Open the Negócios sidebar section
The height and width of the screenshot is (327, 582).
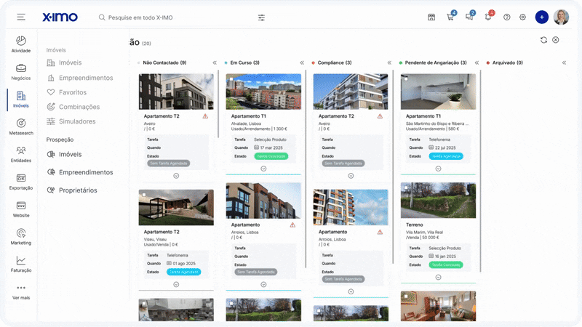click(x=21, y=72)
